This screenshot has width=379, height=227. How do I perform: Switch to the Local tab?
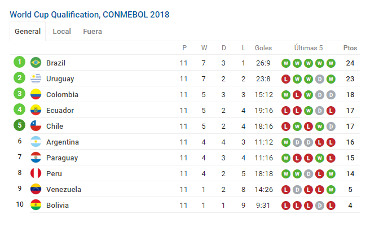[62, 32]
